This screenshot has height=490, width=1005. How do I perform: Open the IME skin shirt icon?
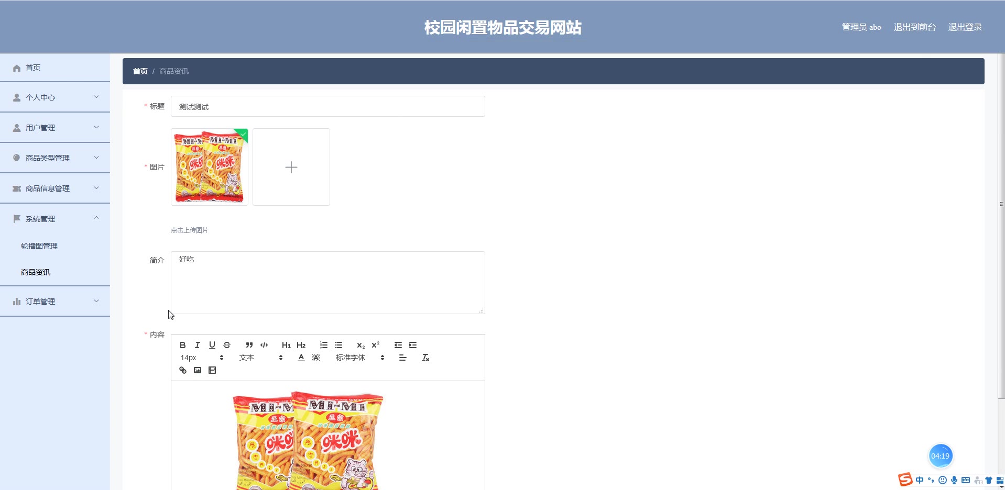[989, 480]
